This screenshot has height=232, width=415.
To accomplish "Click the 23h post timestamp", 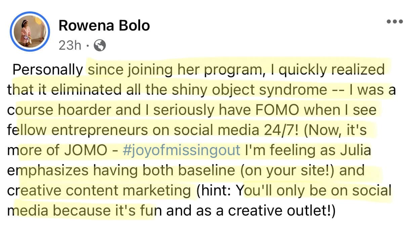I will point(70,45).
